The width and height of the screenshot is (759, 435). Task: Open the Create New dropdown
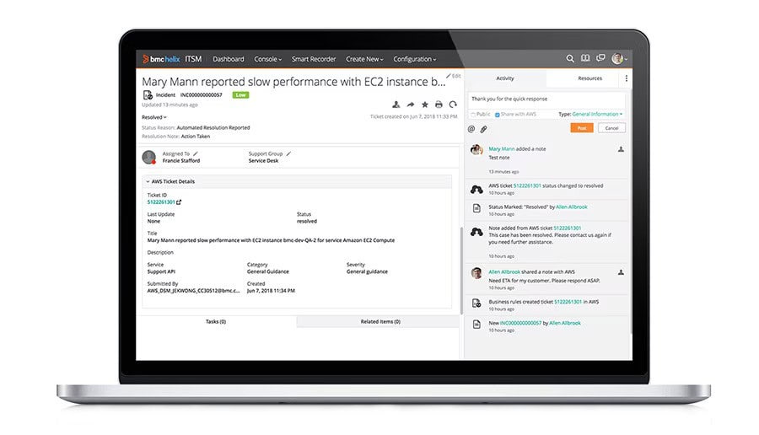364,59
